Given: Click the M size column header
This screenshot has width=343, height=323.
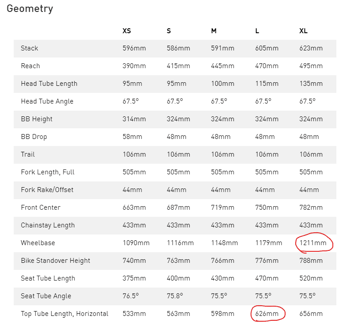Looking at the screenshot, I should pos(214,31).
